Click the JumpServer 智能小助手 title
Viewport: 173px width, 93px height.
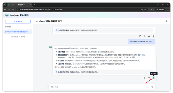(19, 15)
